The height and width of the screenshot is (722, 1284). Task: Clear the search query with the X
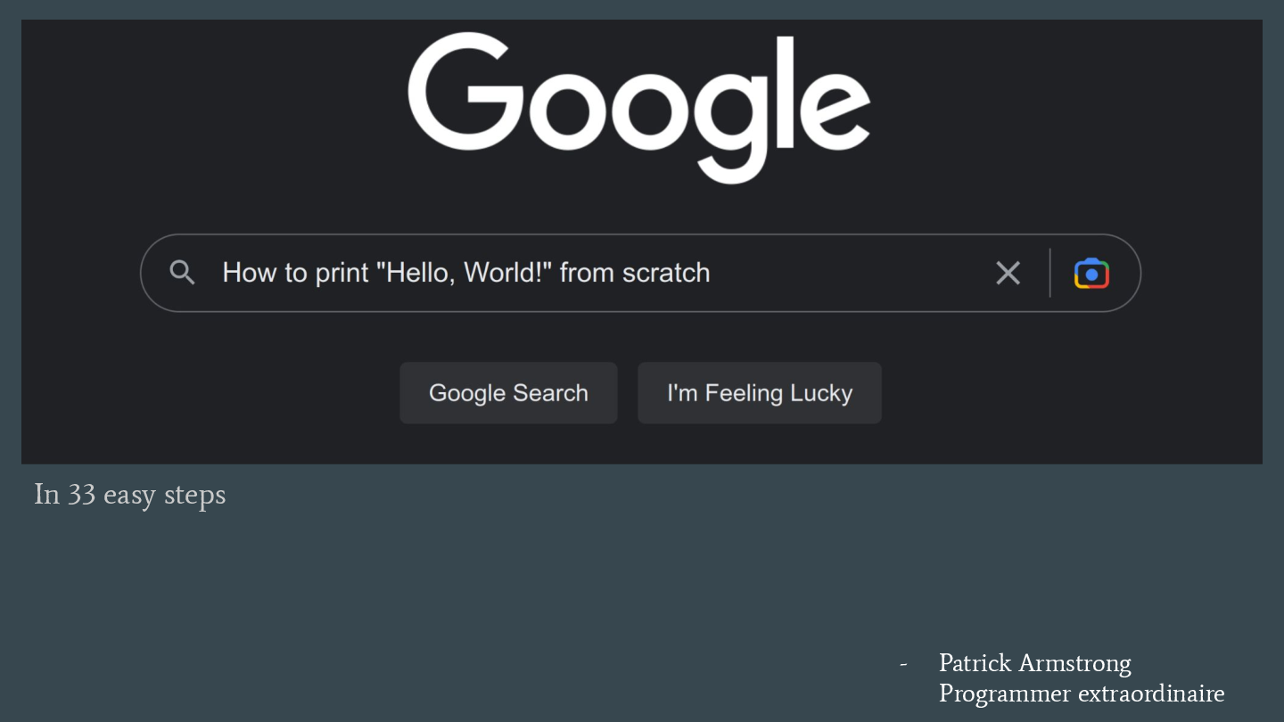point(1008,273)
